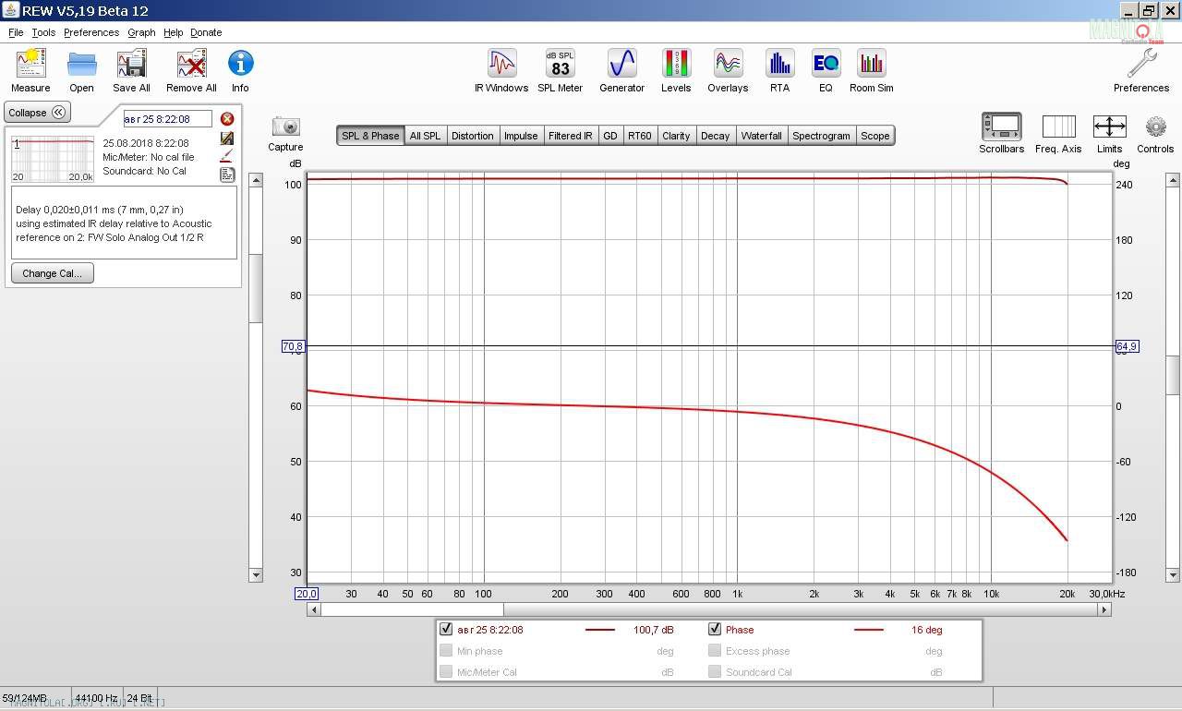This screenshot has width=1182, height=711.
Task: Click the graph right vertical scrollbar thumb
Action: [x=1173, y=374]
